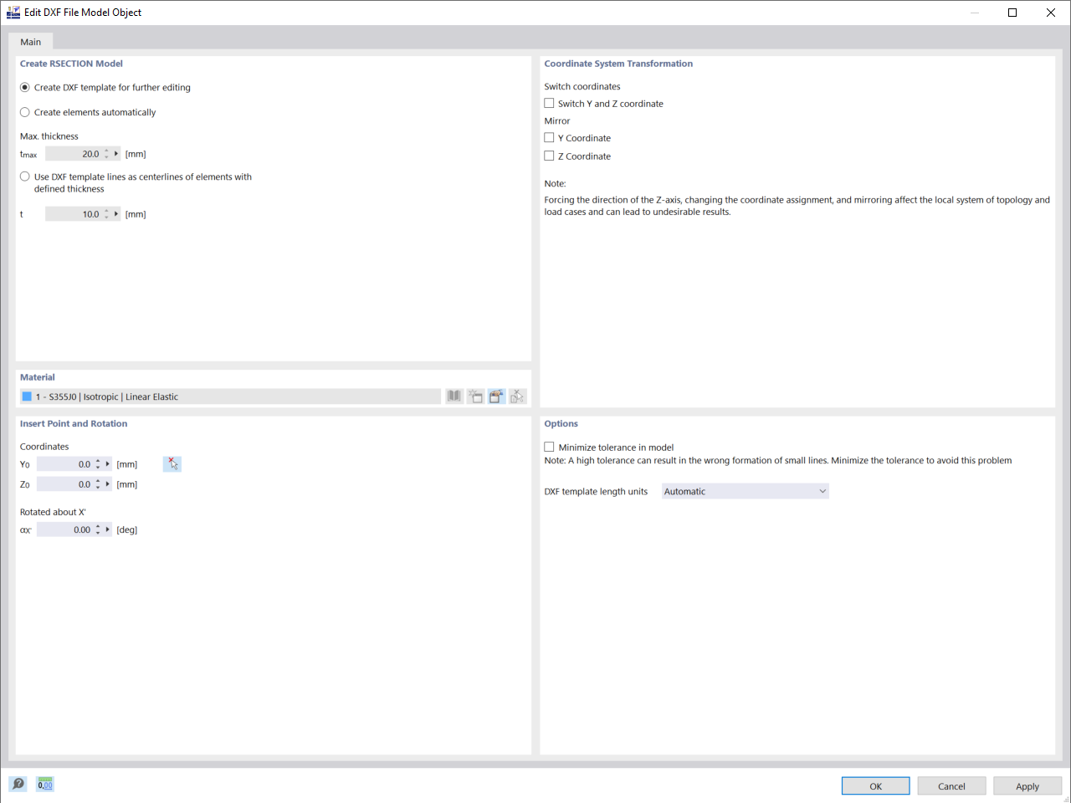Screen dimensions: 1071x803
Task: Check Mirror Z Coordinate
Action: pyautogui.click(x=549, y=156)
